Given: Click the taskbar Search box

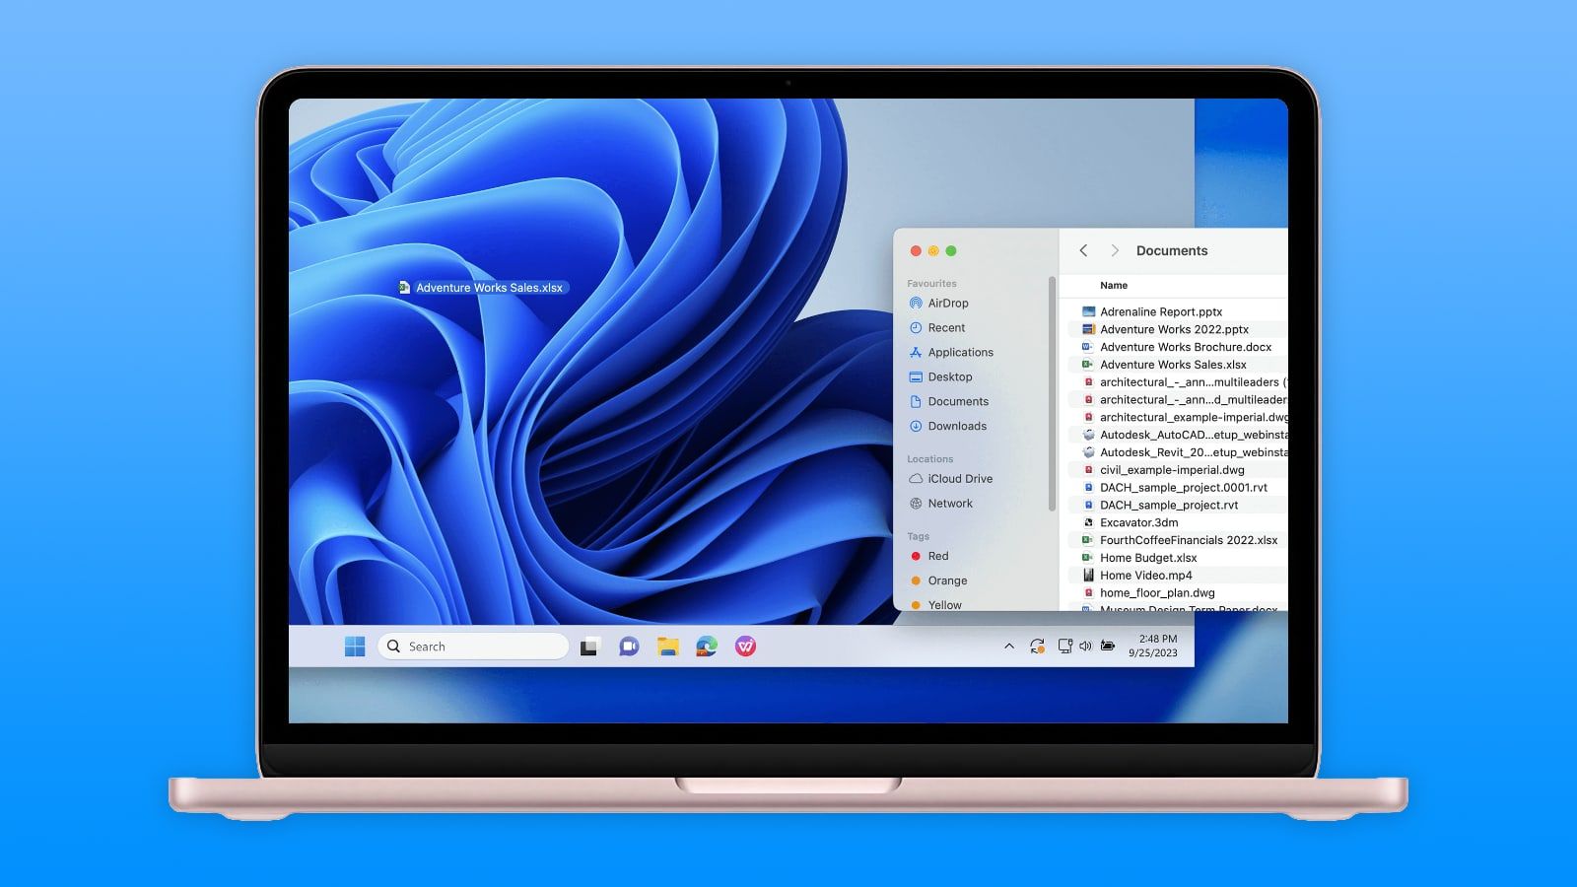Looking at the screenshot, I should click(x=471, y=647).
